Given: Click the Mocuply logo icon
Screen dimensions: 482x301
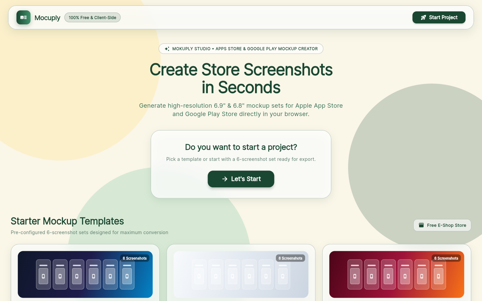Looking at the screenshot, I should point(23,17).
